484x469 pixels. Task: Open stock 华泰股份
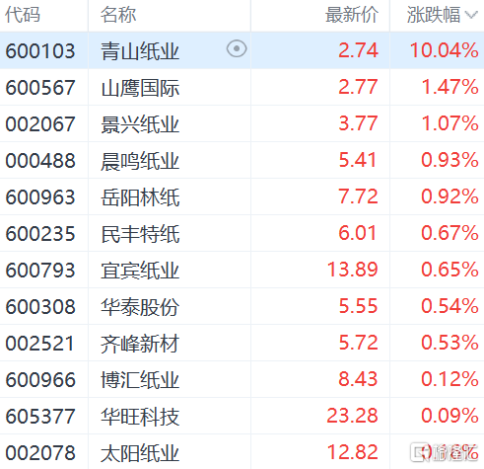pos(140,307)
